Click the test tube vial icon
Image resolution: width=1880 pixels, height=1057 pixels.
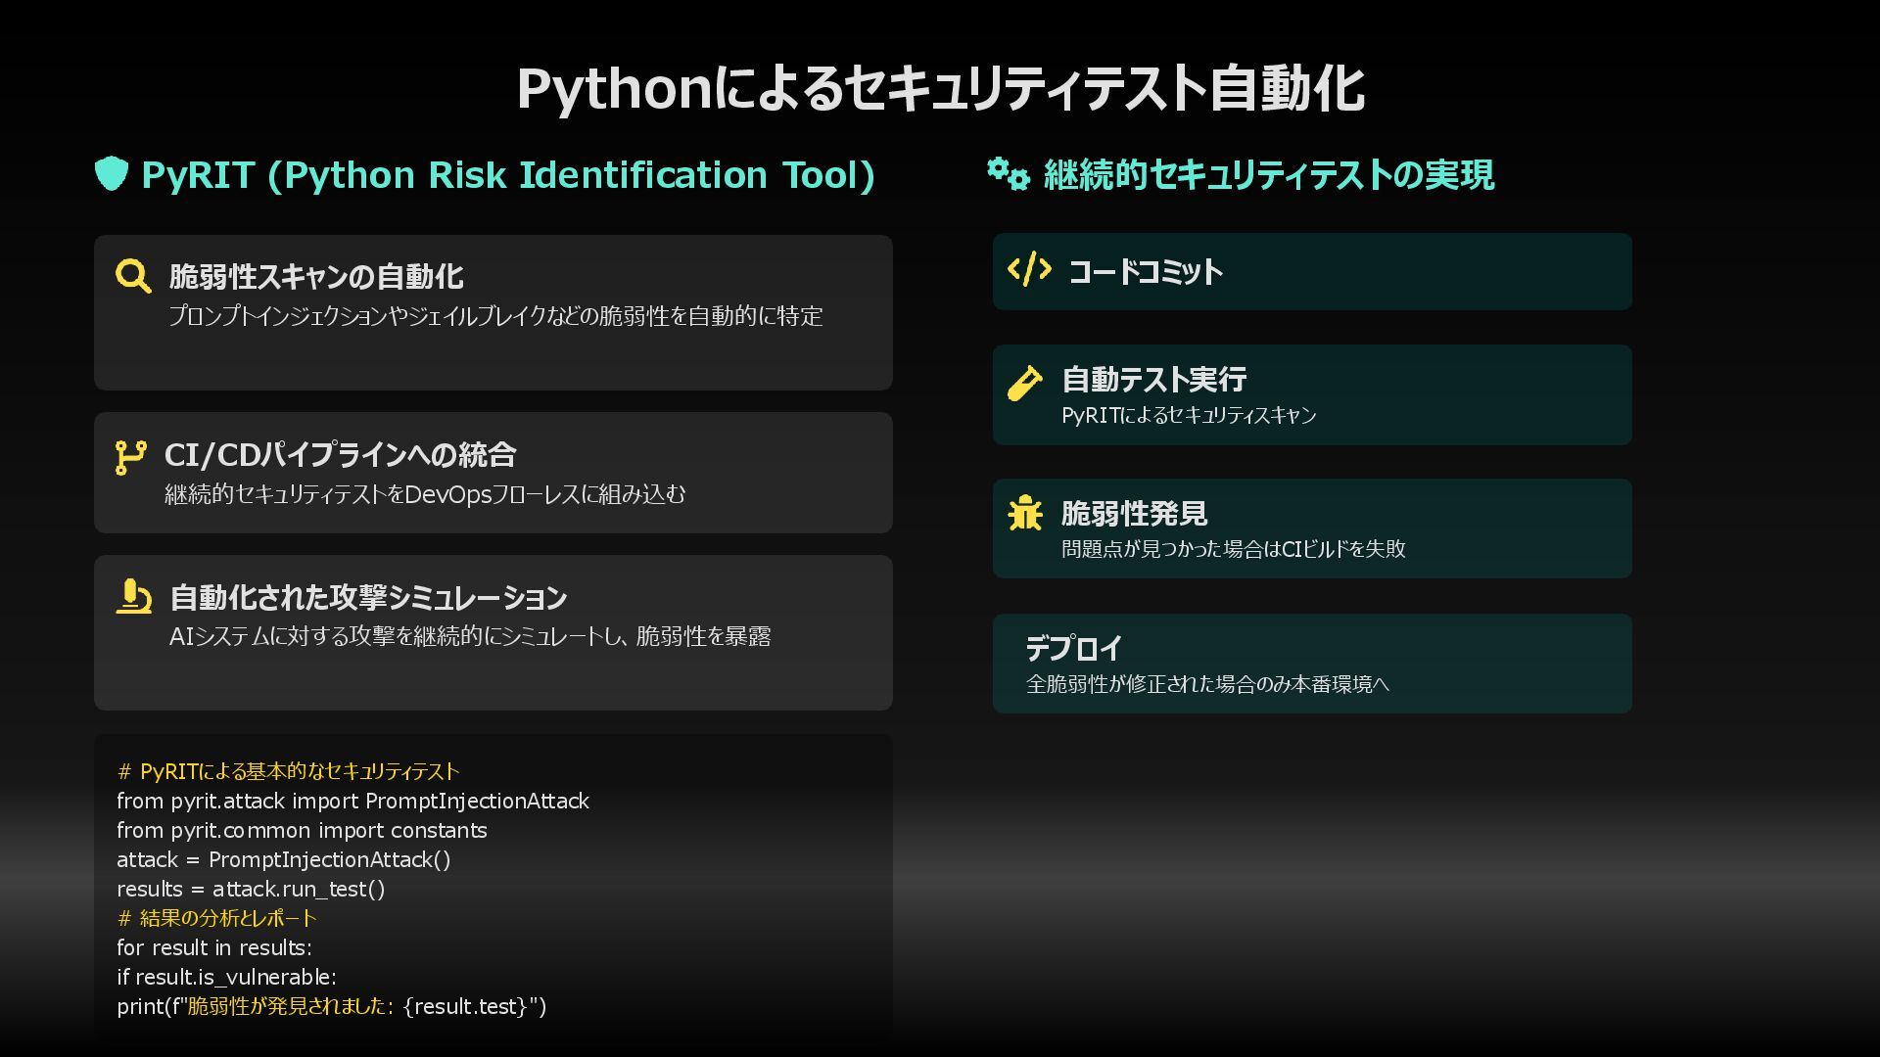point(1025,383)
